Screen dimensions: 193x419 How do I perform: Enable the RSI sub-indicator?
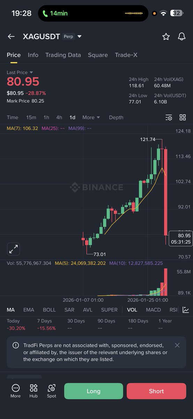coord(173,310)
